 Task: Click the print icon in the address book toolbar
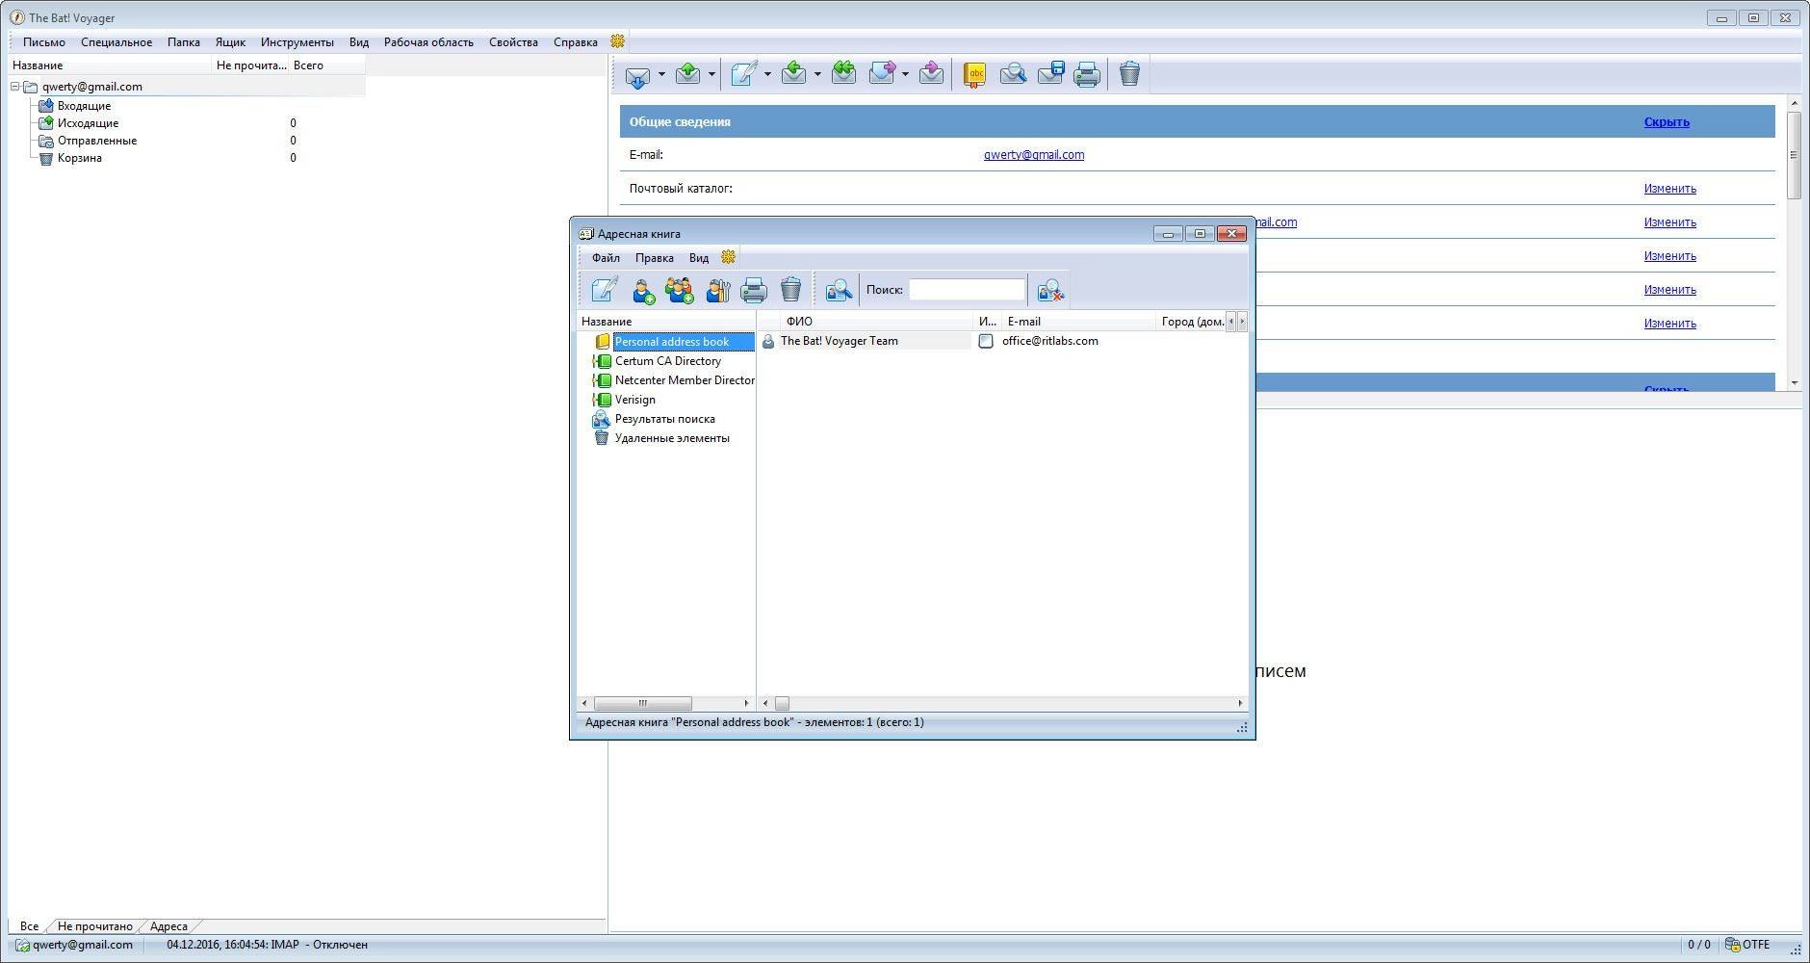pos(754,290)
